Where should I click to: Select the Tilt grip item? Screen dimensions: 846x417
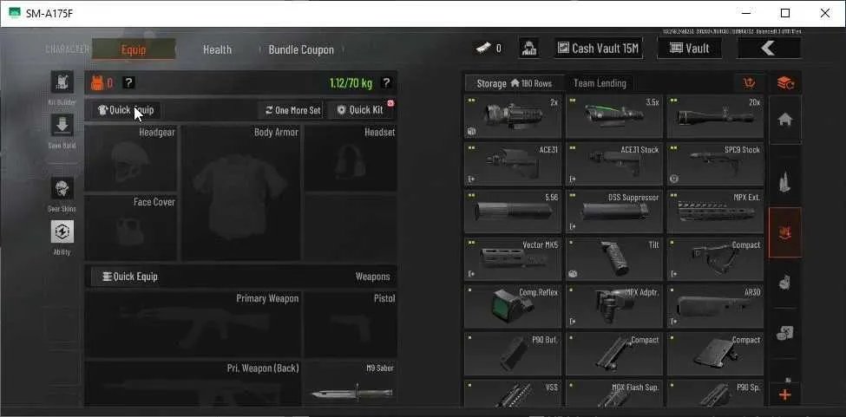tap(614, 259)
